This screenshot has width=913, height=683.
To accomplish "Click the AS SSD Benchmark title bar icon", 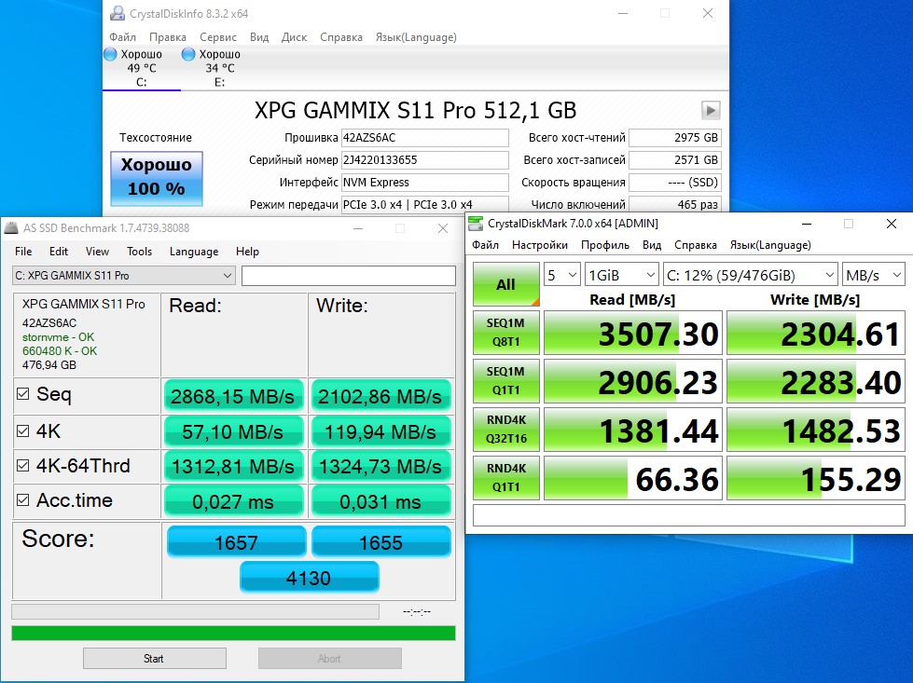I will click(11, 228).
